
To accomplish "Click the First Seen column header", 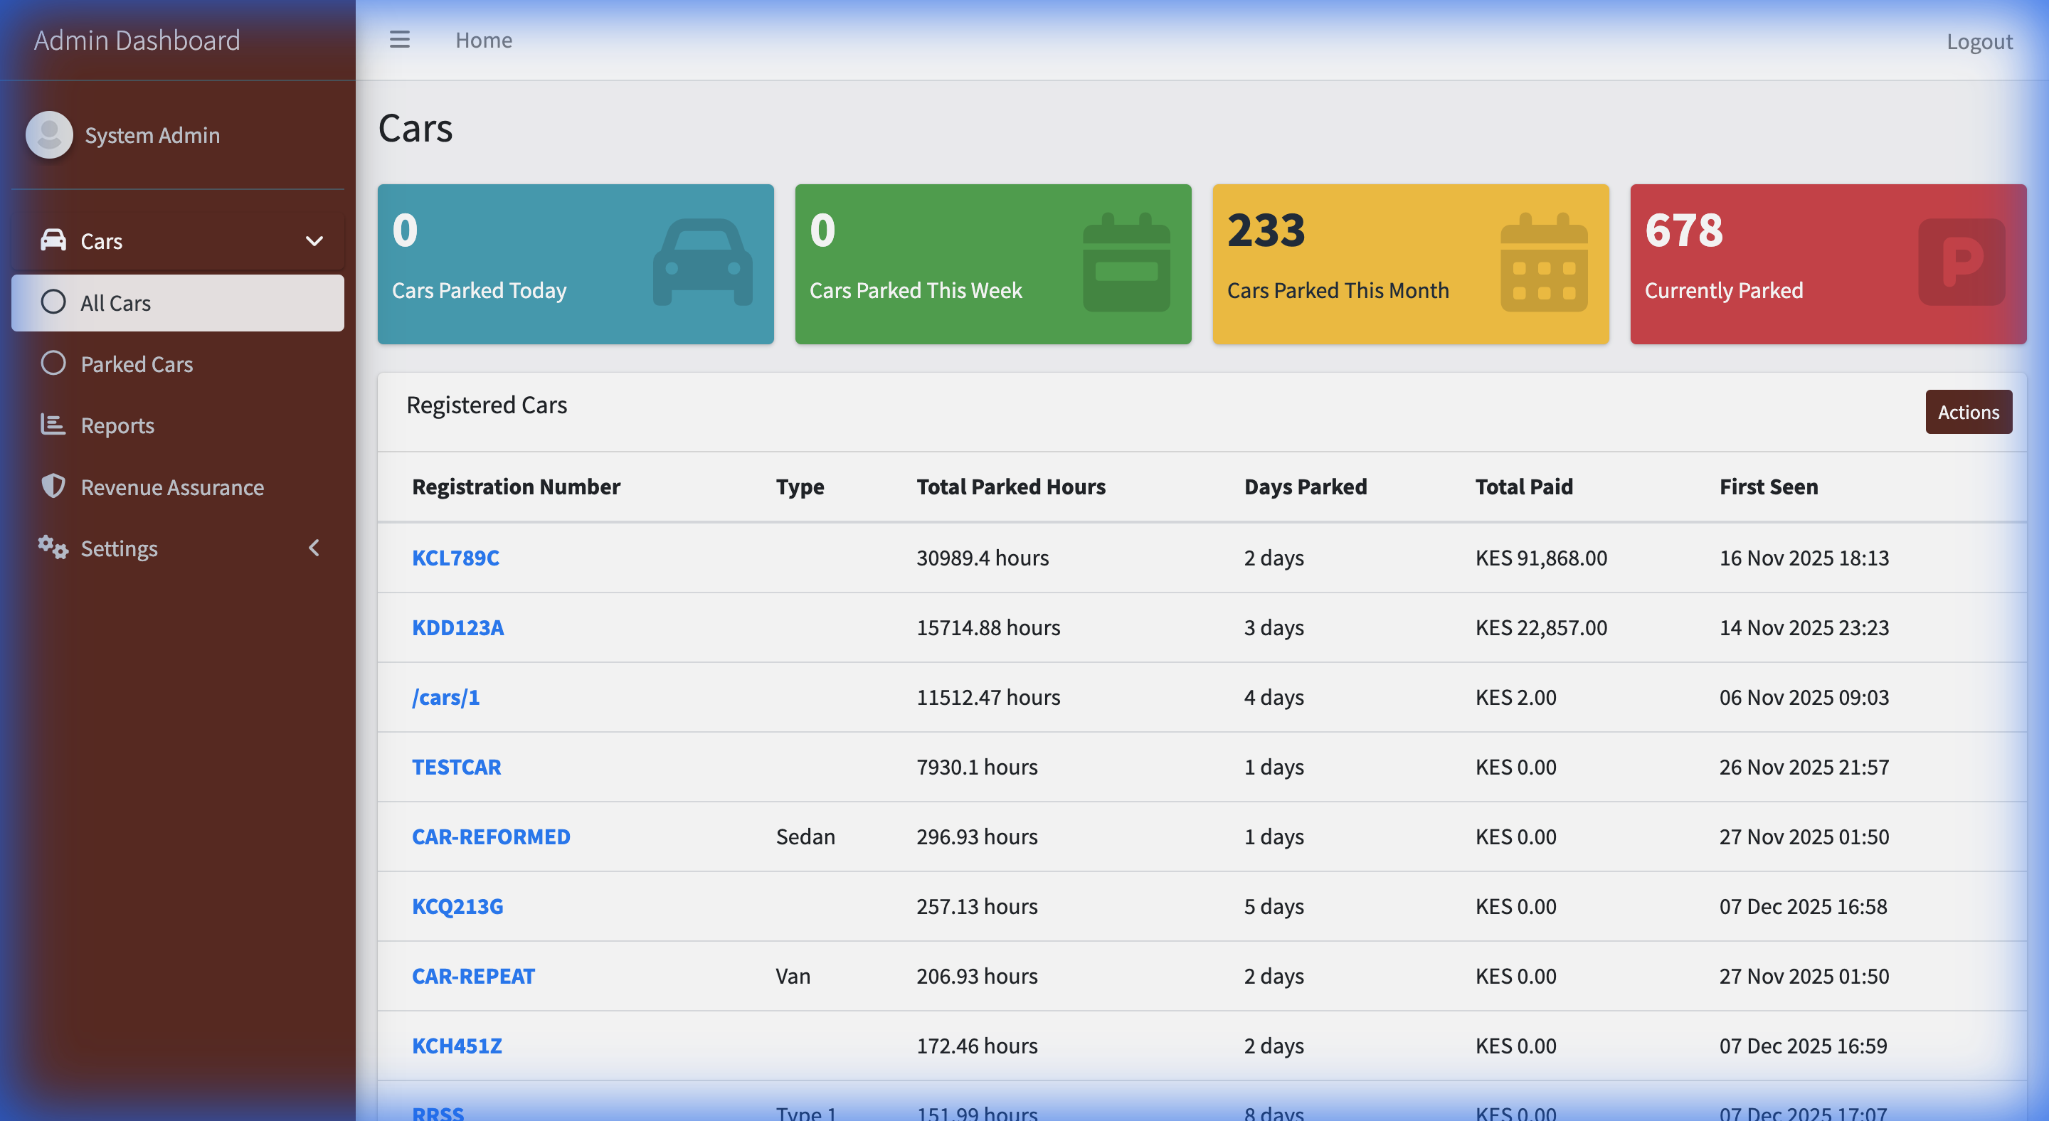I will (x=1768, y=487).
